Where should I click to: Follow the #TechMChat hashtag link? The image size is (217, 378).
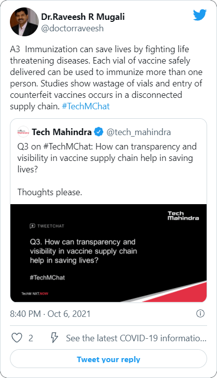tap(86, 106)
